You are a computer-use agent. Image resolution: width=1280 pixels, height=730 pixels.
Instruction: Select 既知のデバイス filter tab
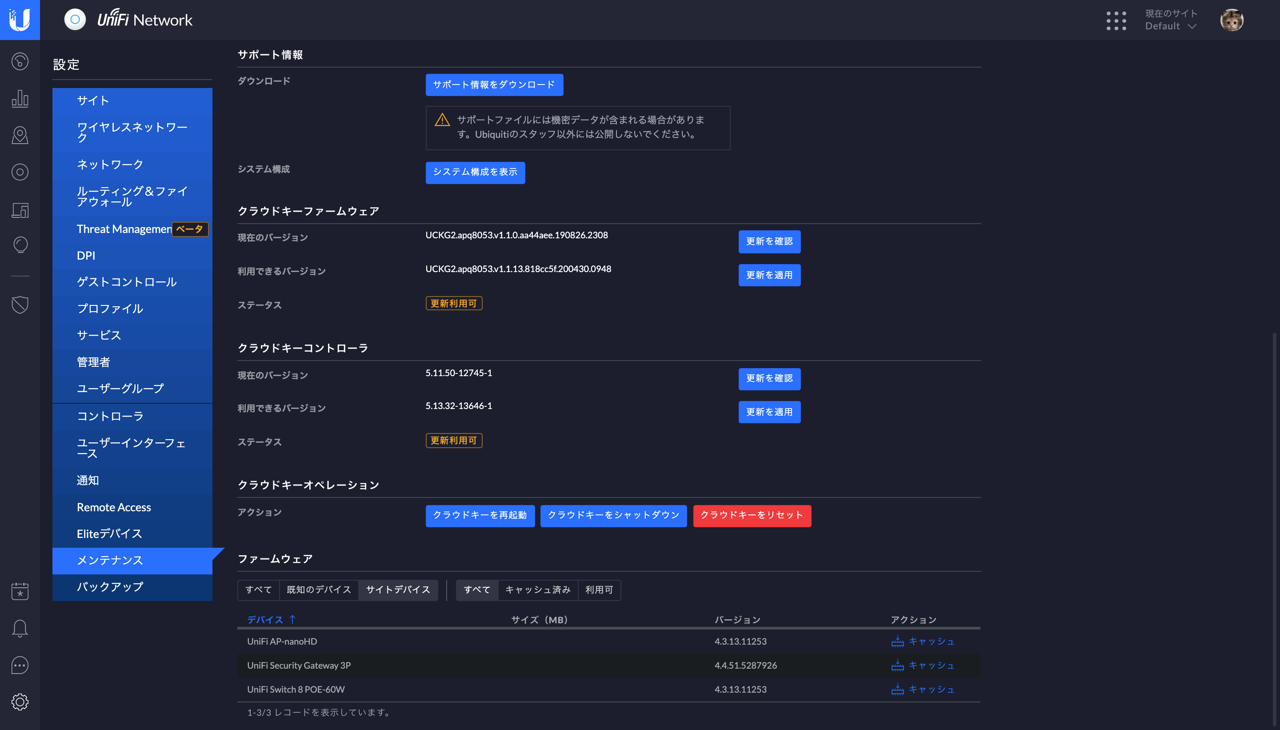tap(319, 590)
